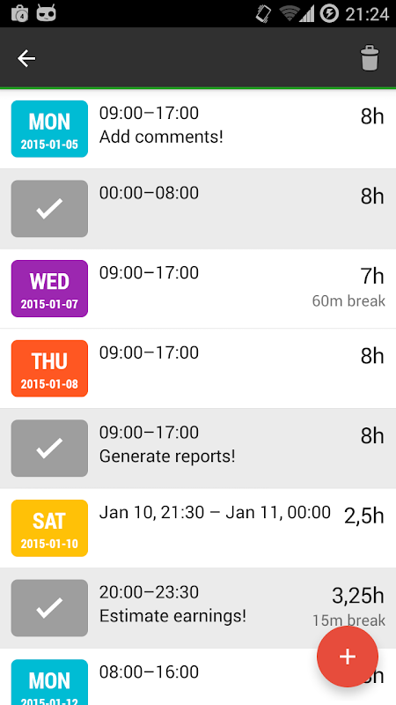Open the Add comments! entry
Screen dimensions: 396x705
point(198,129)
